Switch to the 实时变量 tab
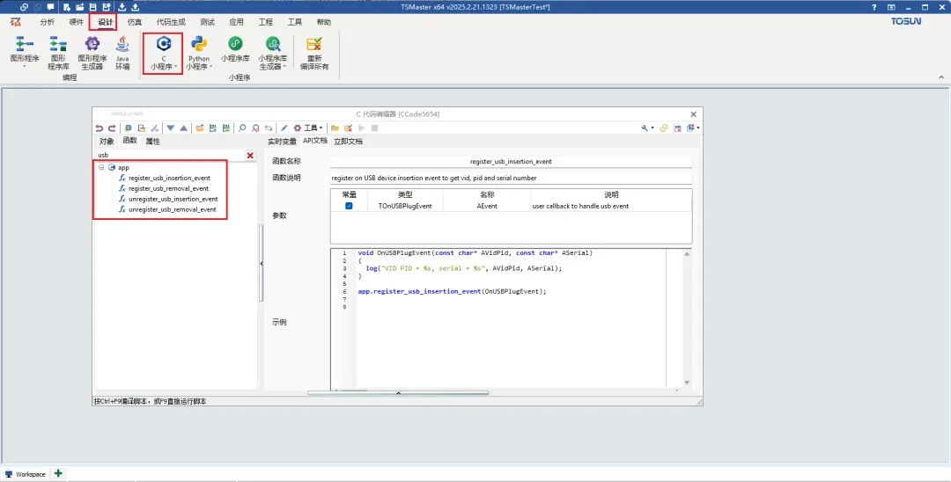Image resolution: width=951 pixels, height=482 pixels. [x=282, y=141]
